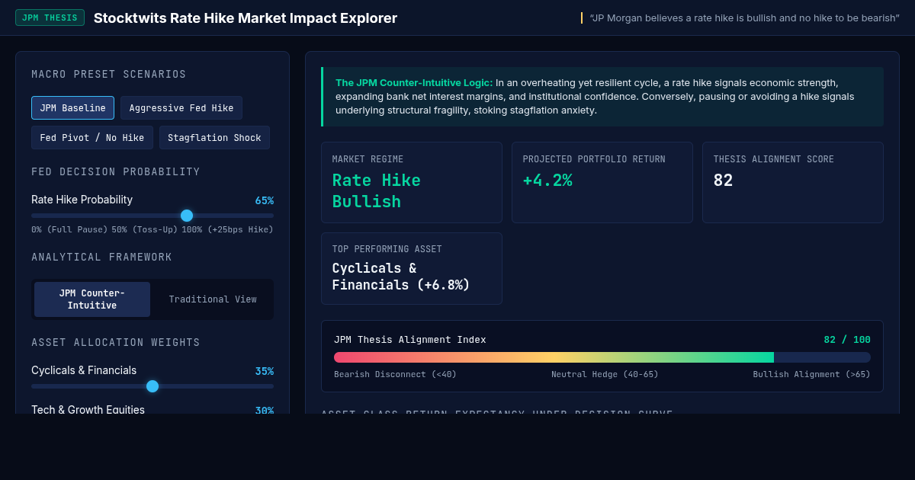The width and height of the screenshot is (915, 480).
Task: Click the +4.2% Projected Portfolio Return value
Action: click(x=547, y=181)
